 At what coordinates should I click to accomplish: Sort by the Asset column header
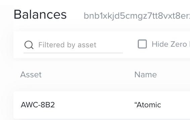click(x=31, y=75)
